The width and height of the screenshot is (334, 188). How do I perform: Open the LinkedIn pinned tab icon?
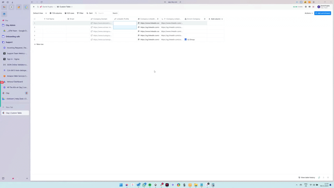coord(4,14)
